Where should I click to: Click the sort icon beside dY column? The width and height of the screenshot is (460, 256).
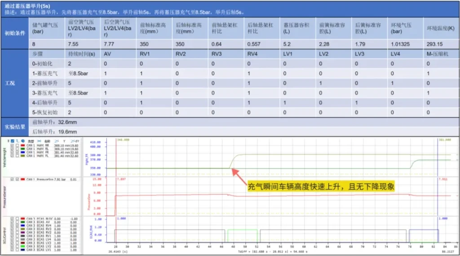pos(72,141)
